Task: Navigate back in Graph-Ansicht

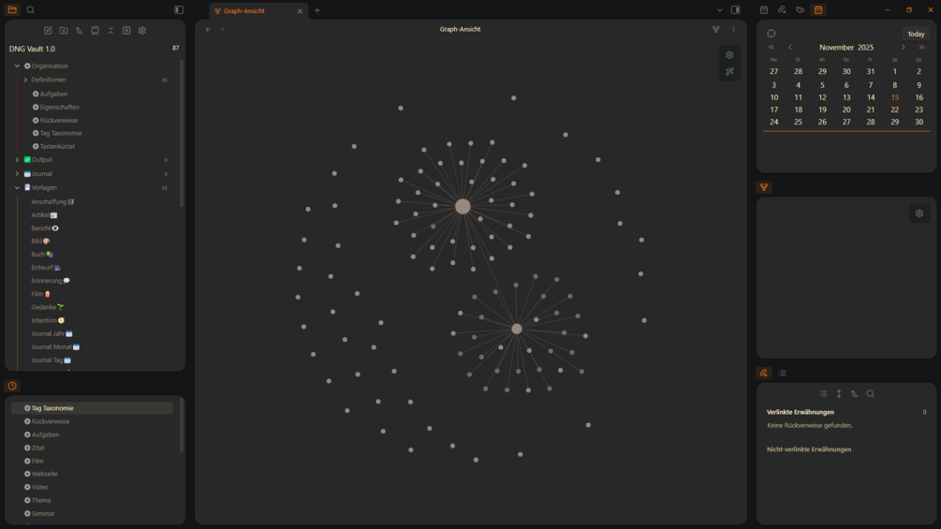Action: [x=208, y=29]
